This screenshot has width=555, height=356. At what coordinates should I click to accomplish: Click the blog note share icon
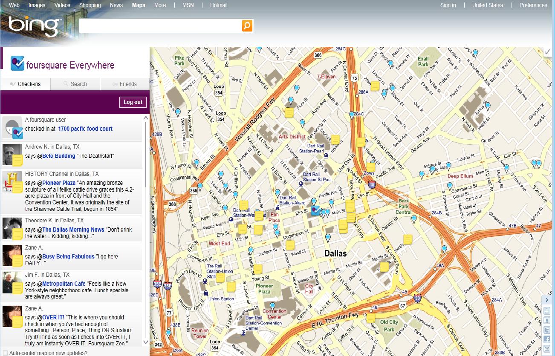point(547,320)
